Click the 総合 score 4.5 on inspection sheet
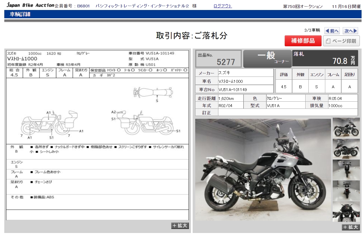363x235 pixels. 15,75
